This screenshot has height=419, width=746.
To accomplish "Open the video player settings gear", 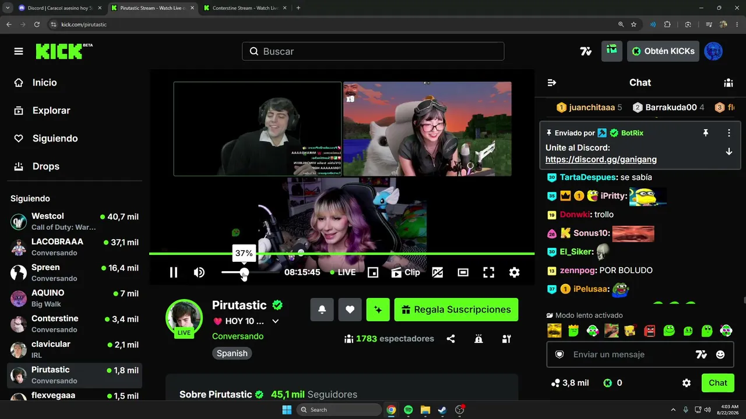I will coord(514,272).
